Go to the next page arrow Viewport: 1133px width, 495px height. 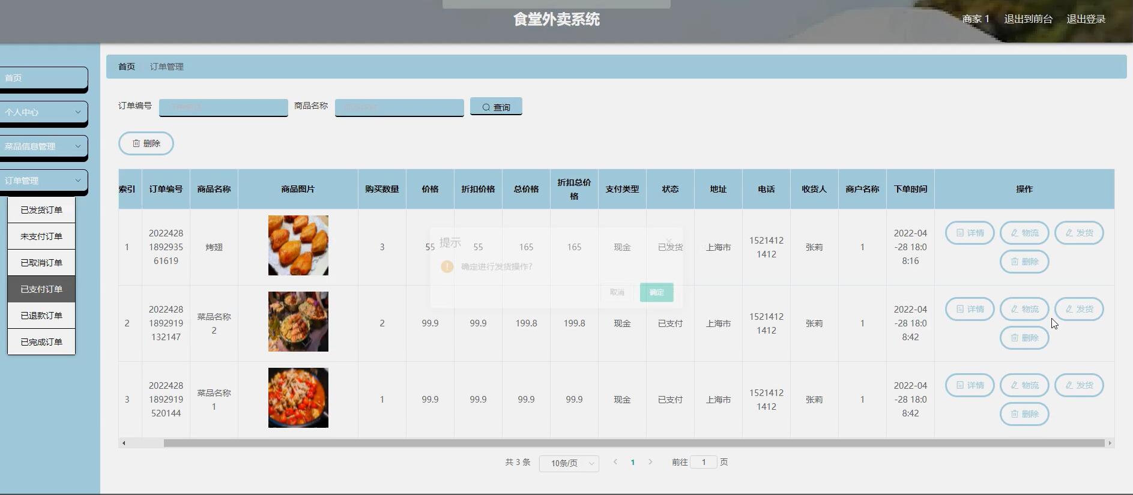coord(650,462)
